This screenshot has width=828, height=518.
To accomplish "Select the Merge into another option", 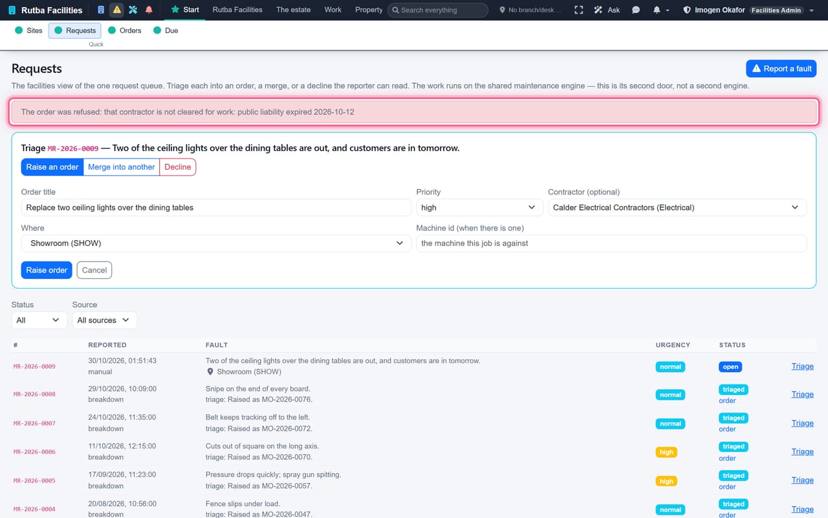I will (122, 166).
